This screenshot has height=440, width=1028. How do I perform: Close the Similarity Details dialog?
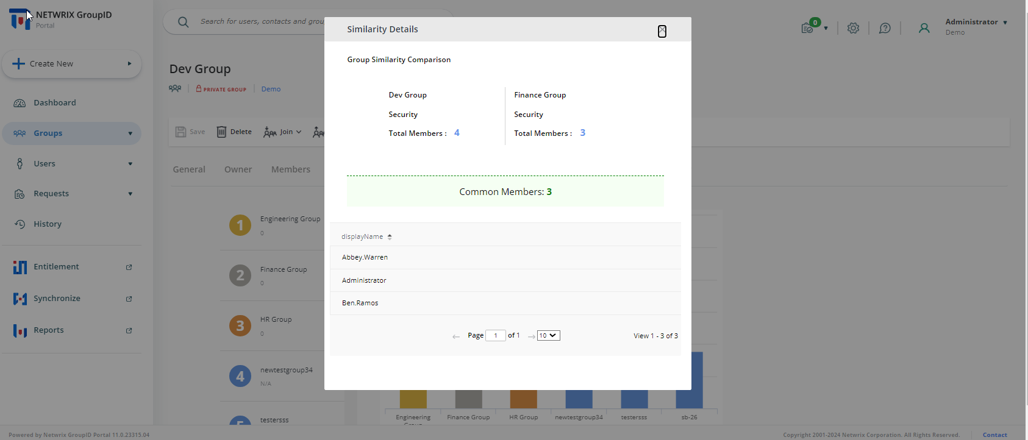pyautogui.click(x=662, y=31)
